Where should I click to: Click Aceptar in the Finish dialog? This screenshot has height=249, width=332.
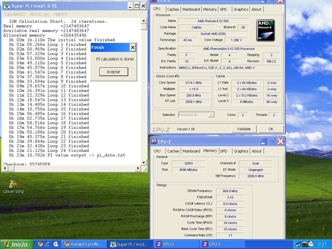pos(114,72)
